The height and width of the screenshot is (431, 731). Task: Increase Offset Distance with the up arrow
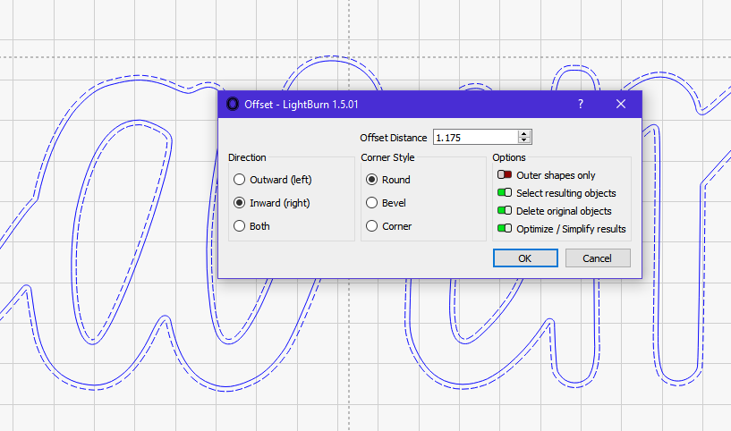coord(524,134)
